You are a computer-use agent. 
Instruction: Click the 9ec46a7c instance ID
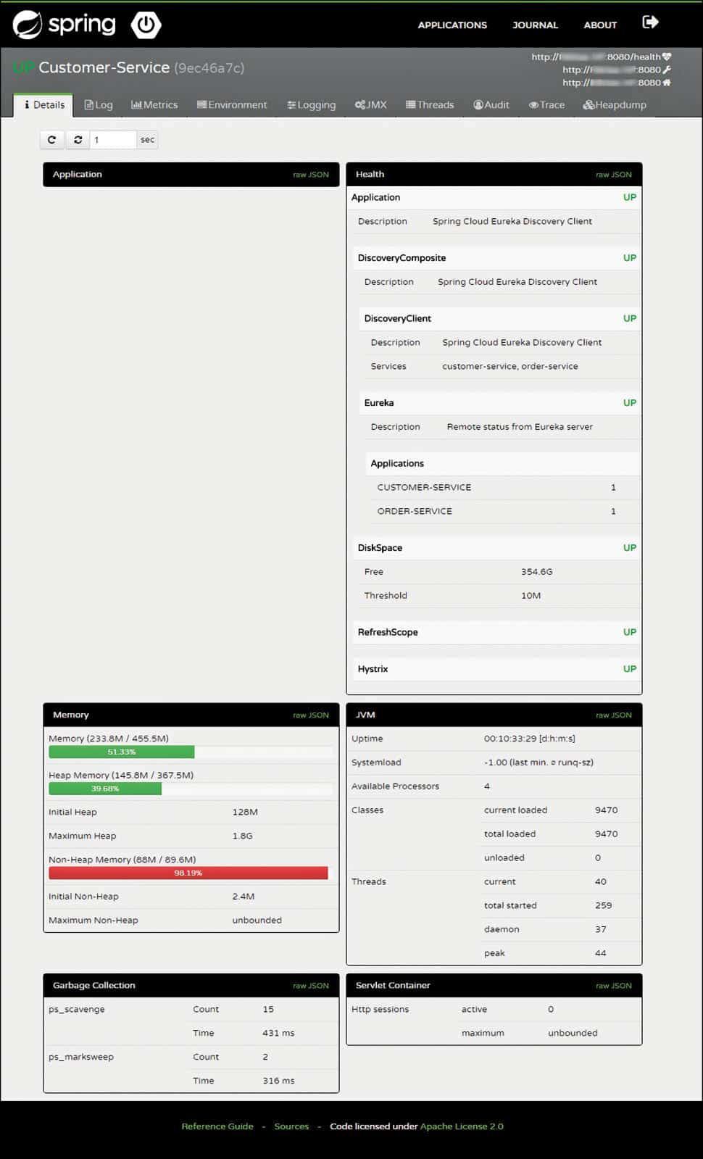209,68
